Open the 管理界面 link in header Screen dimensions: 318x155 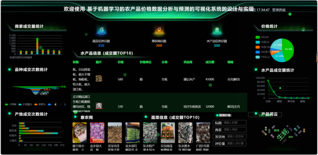click(279, 10)
